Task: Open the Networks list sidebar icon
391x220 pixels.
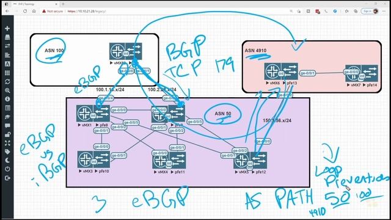Action: pos(7,46)
